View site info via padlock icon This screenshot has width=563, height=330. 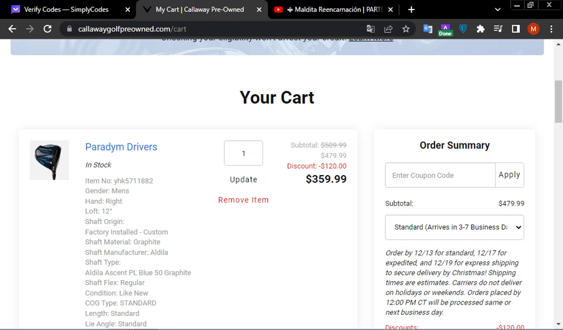point(69,29)
